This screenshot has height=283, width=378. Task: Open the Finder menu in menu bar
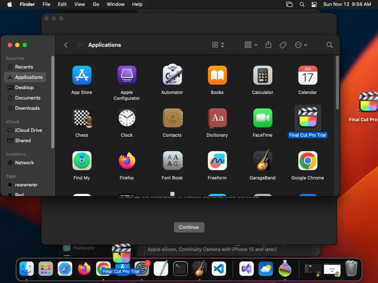[x=27, y=4]
